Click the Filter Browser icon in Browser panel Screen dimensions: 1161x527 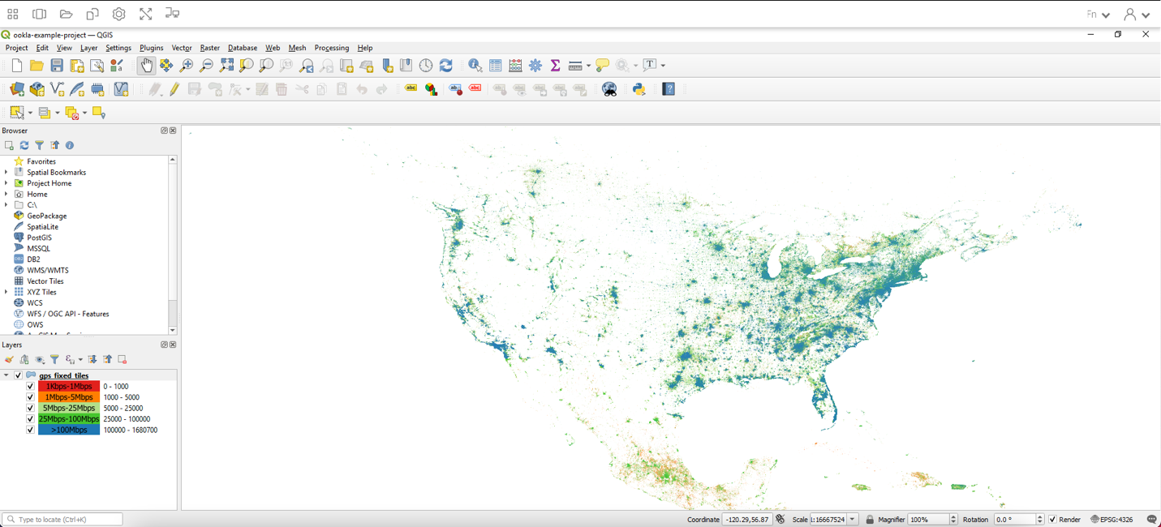click(x=40, y=145)
